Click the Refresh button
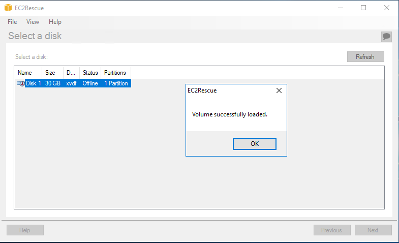Screen dimensions: 399x243 click(365, 57)
